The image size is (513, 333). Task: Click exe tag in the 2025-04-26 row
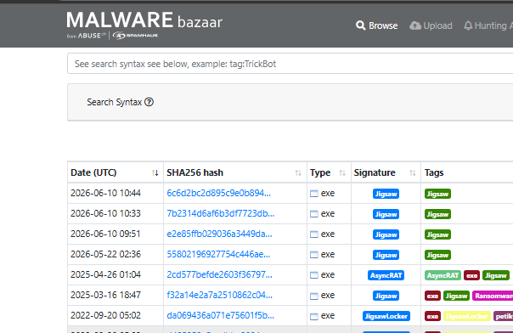[x=471, y=275]
